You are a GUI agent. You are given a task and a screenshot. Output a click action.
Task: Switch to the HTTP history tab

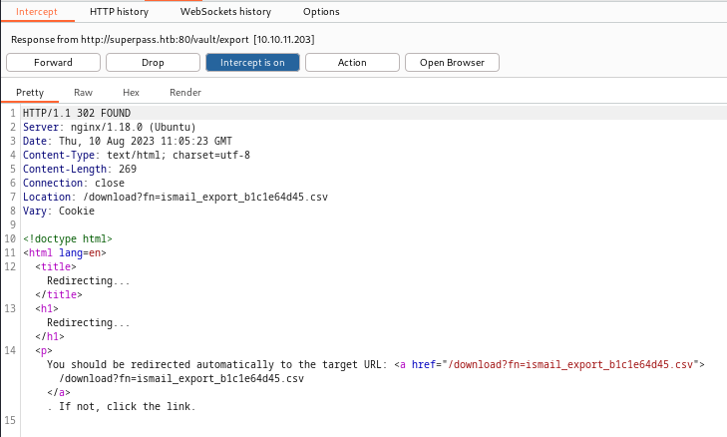click(119, 12)
